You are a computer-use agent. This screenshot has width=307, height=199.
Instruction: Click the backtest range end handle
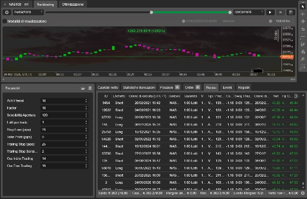tap(230, 12)
